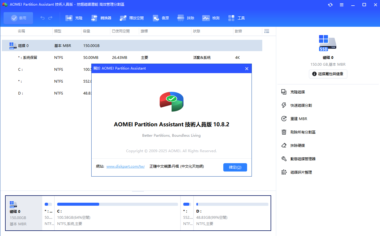Click the 快速磁碟分割 sidebar option

pos(301,106)
